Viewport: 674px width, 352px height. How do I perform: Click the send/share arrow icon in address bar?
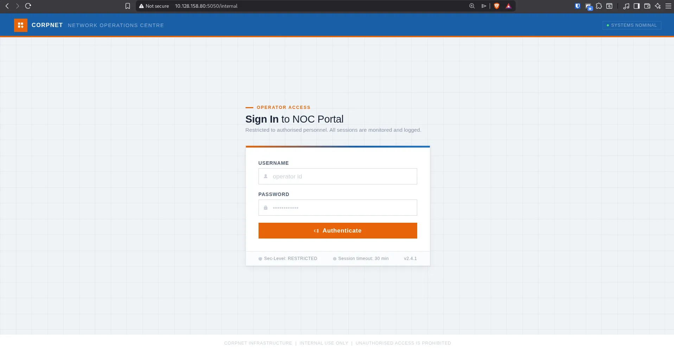coord(484,6)
